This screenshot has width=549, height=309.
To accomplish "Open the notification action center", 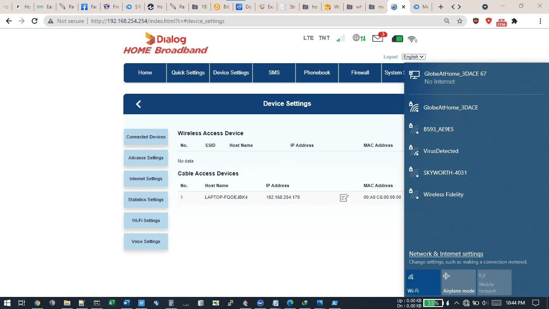I will [x=536, y=303].
